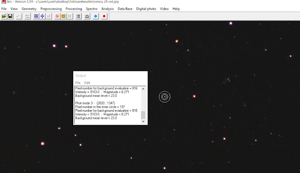Click Output window scroll down arrow

(143, 121)
